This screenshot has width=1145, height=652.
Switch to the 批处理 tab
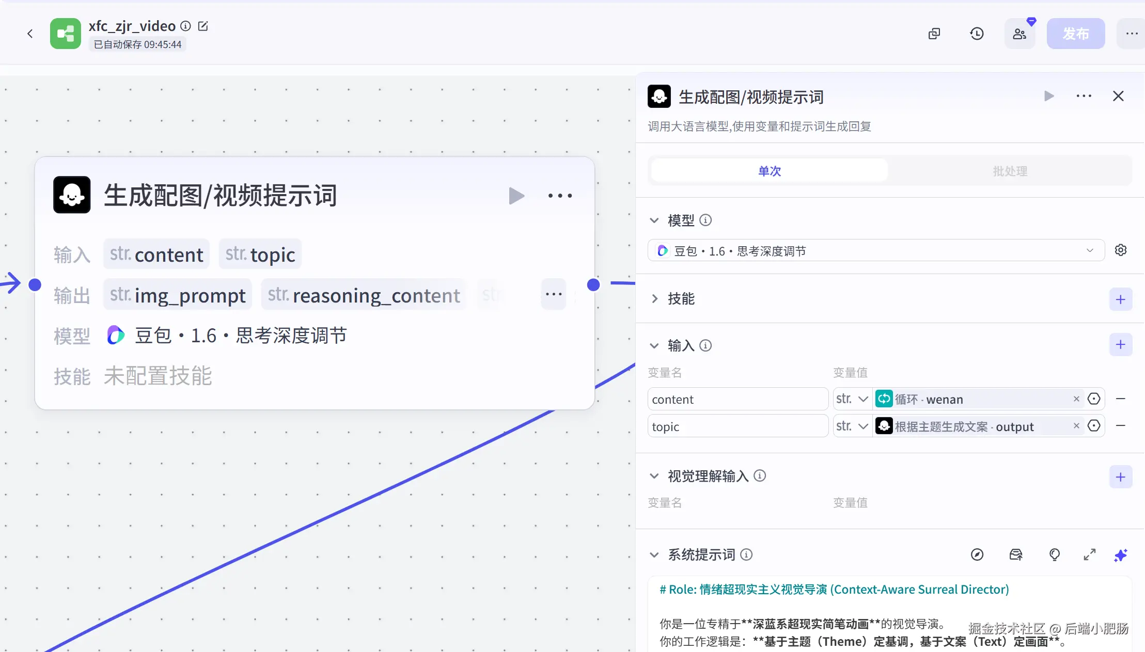click(1010, 171)
